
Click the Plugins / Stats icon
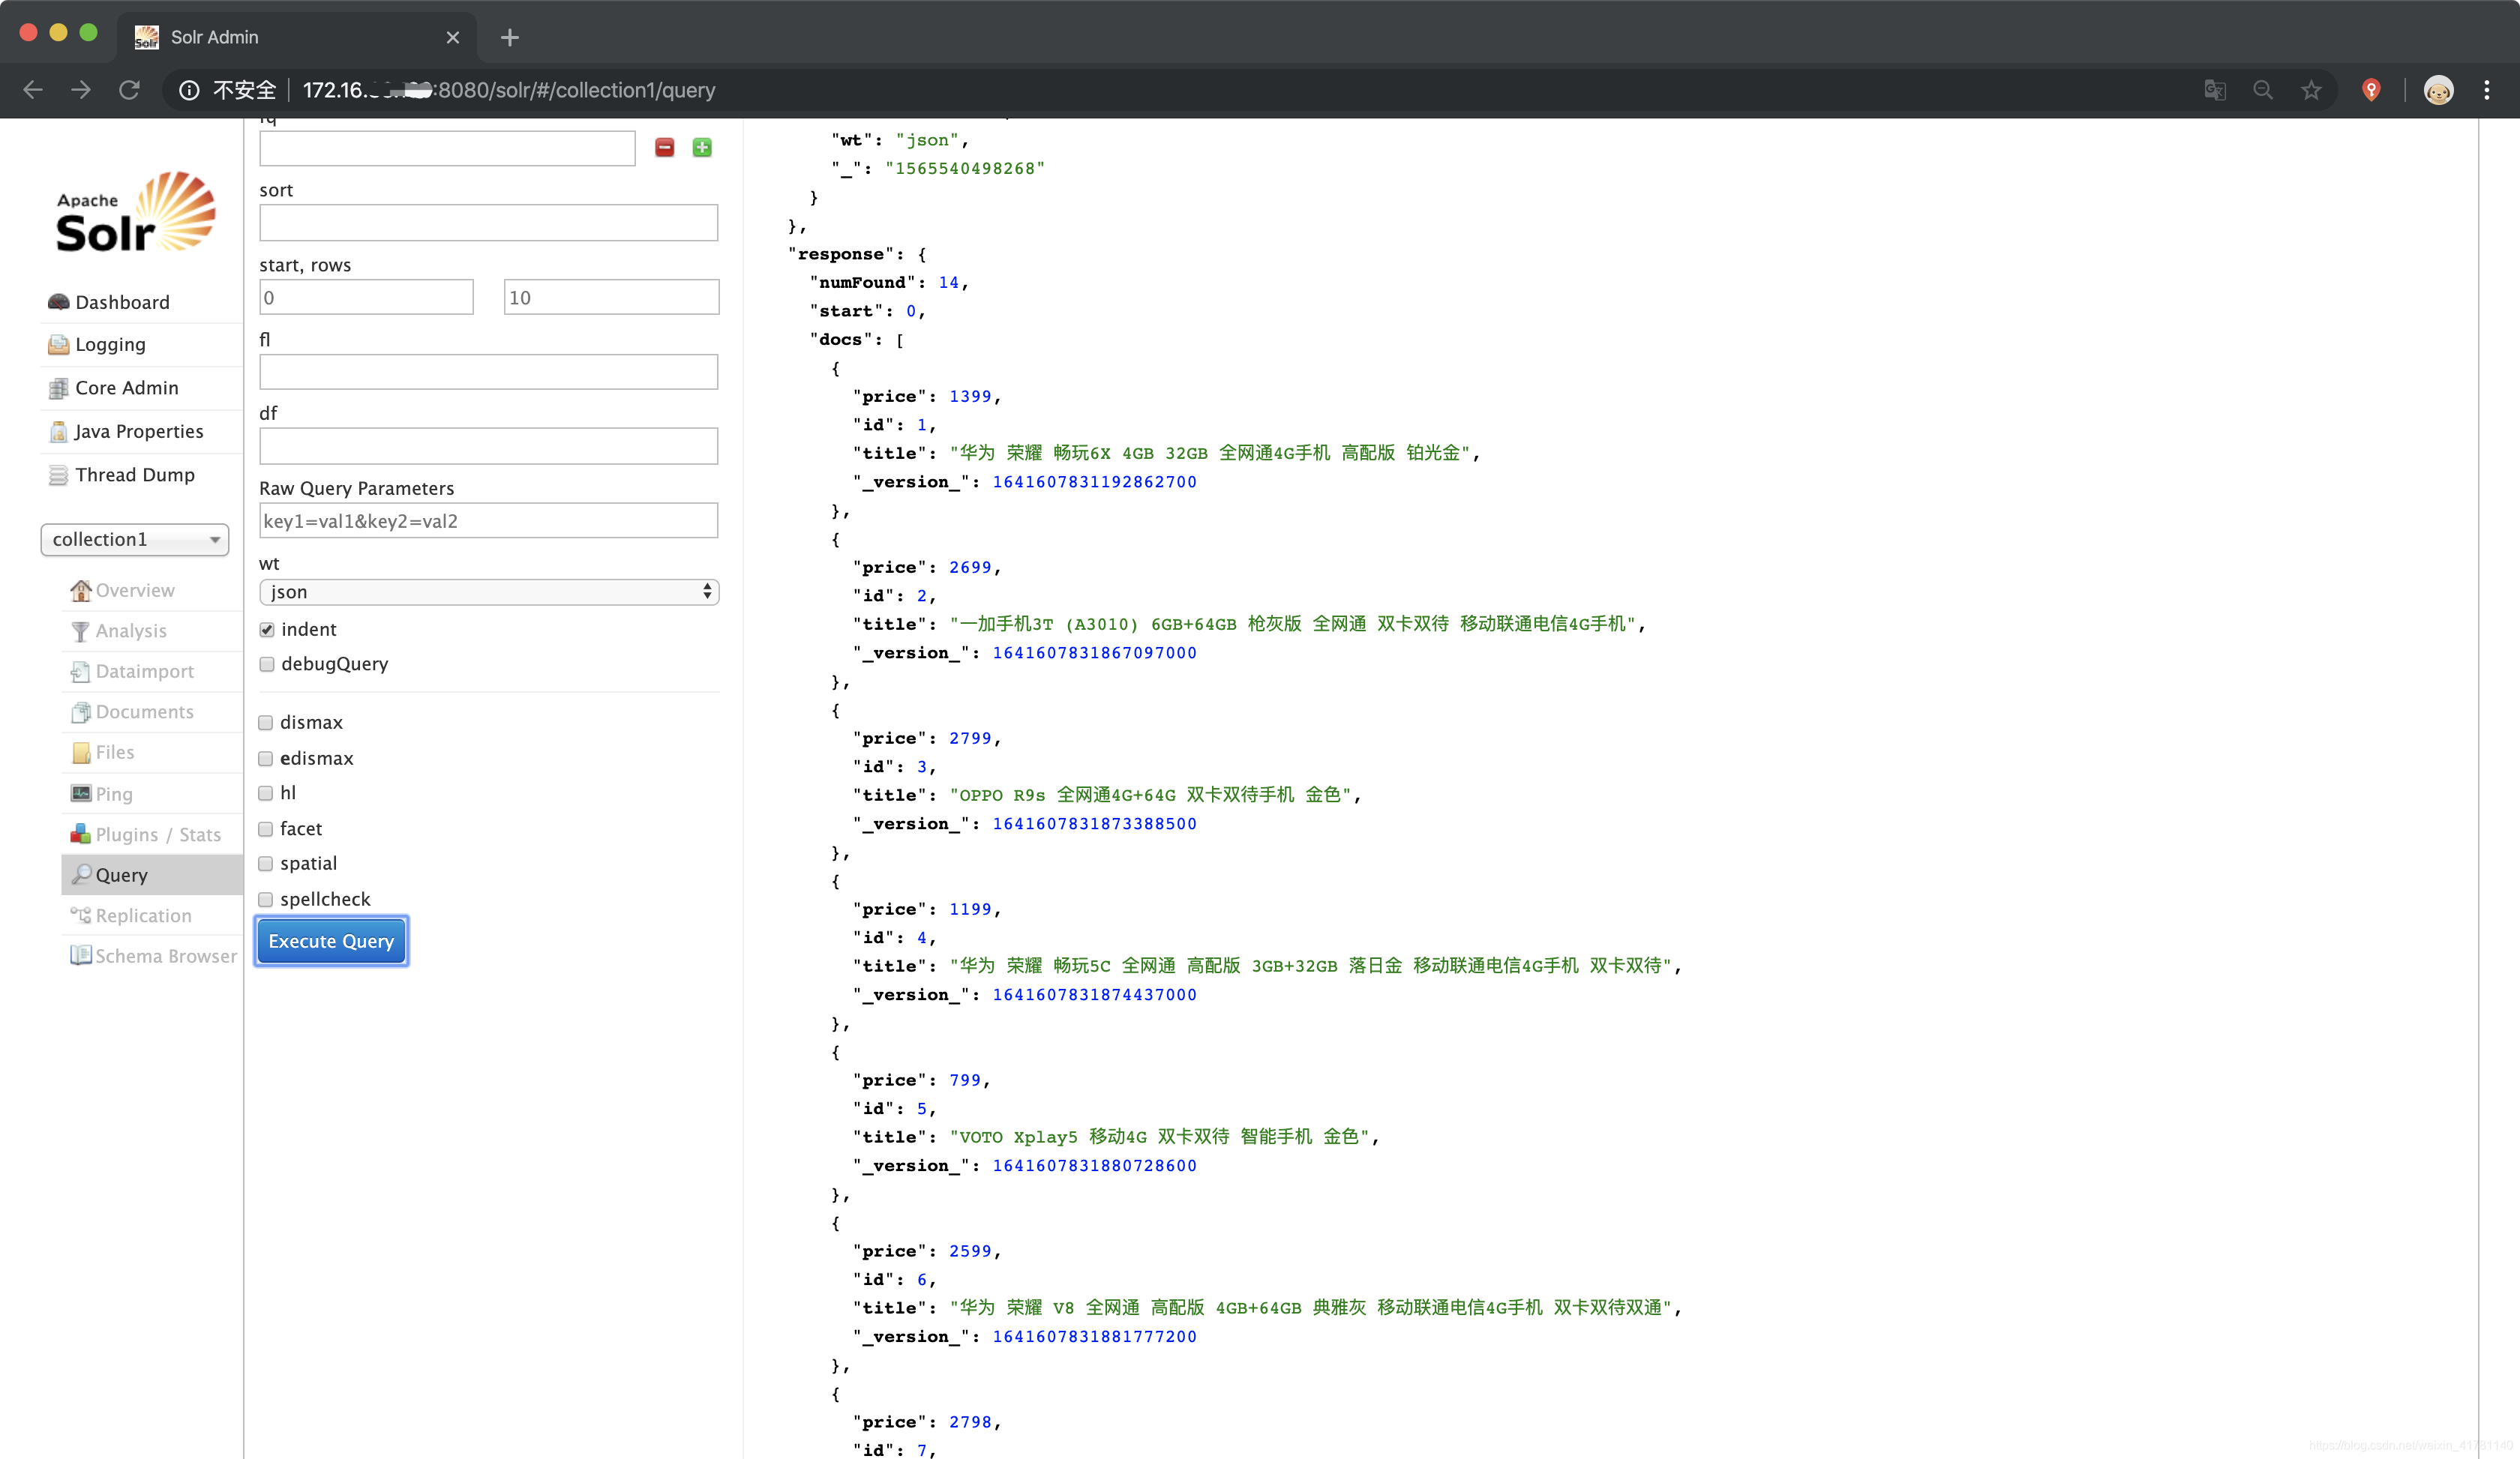point(80,834)
